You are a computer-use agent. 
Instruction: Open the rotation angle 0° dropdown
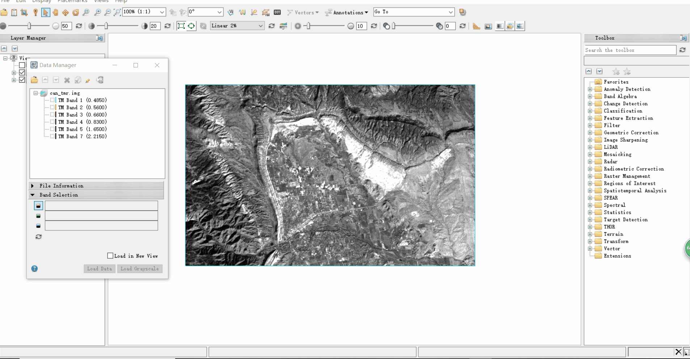click(219, 12)
